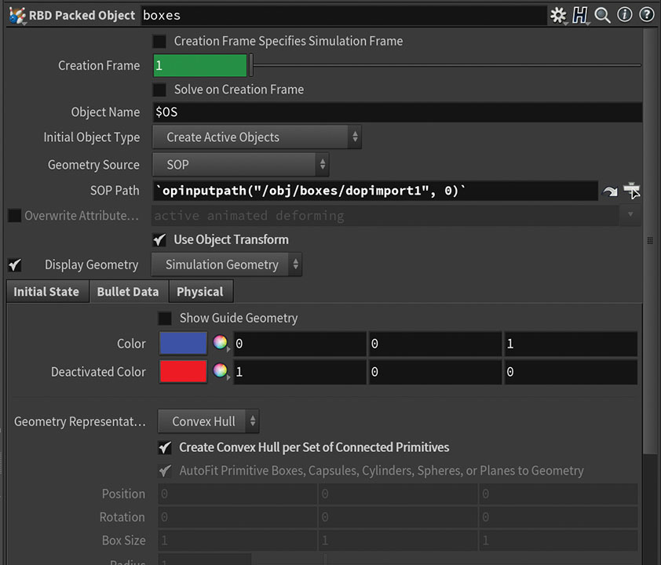This screenshot has height=565, width=661.
Task: Open help with the question mark icon
Action: coord(647,15)
